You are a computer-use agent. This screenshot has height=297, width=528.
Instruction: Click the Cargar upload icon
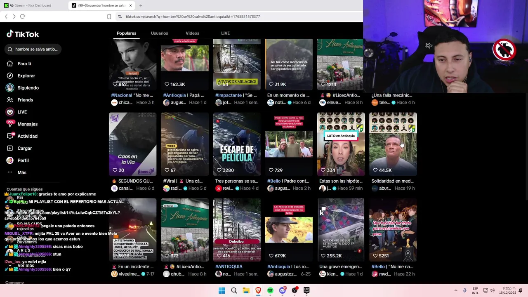click(x=10, y=148)
